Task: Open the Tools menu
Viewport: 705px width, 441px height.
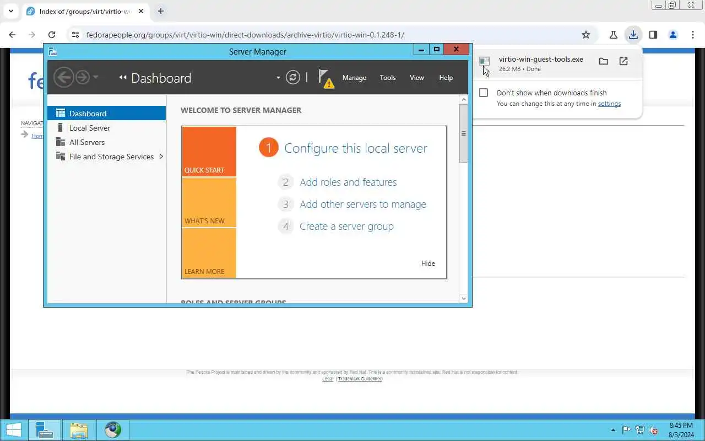Action: (388, 78)
